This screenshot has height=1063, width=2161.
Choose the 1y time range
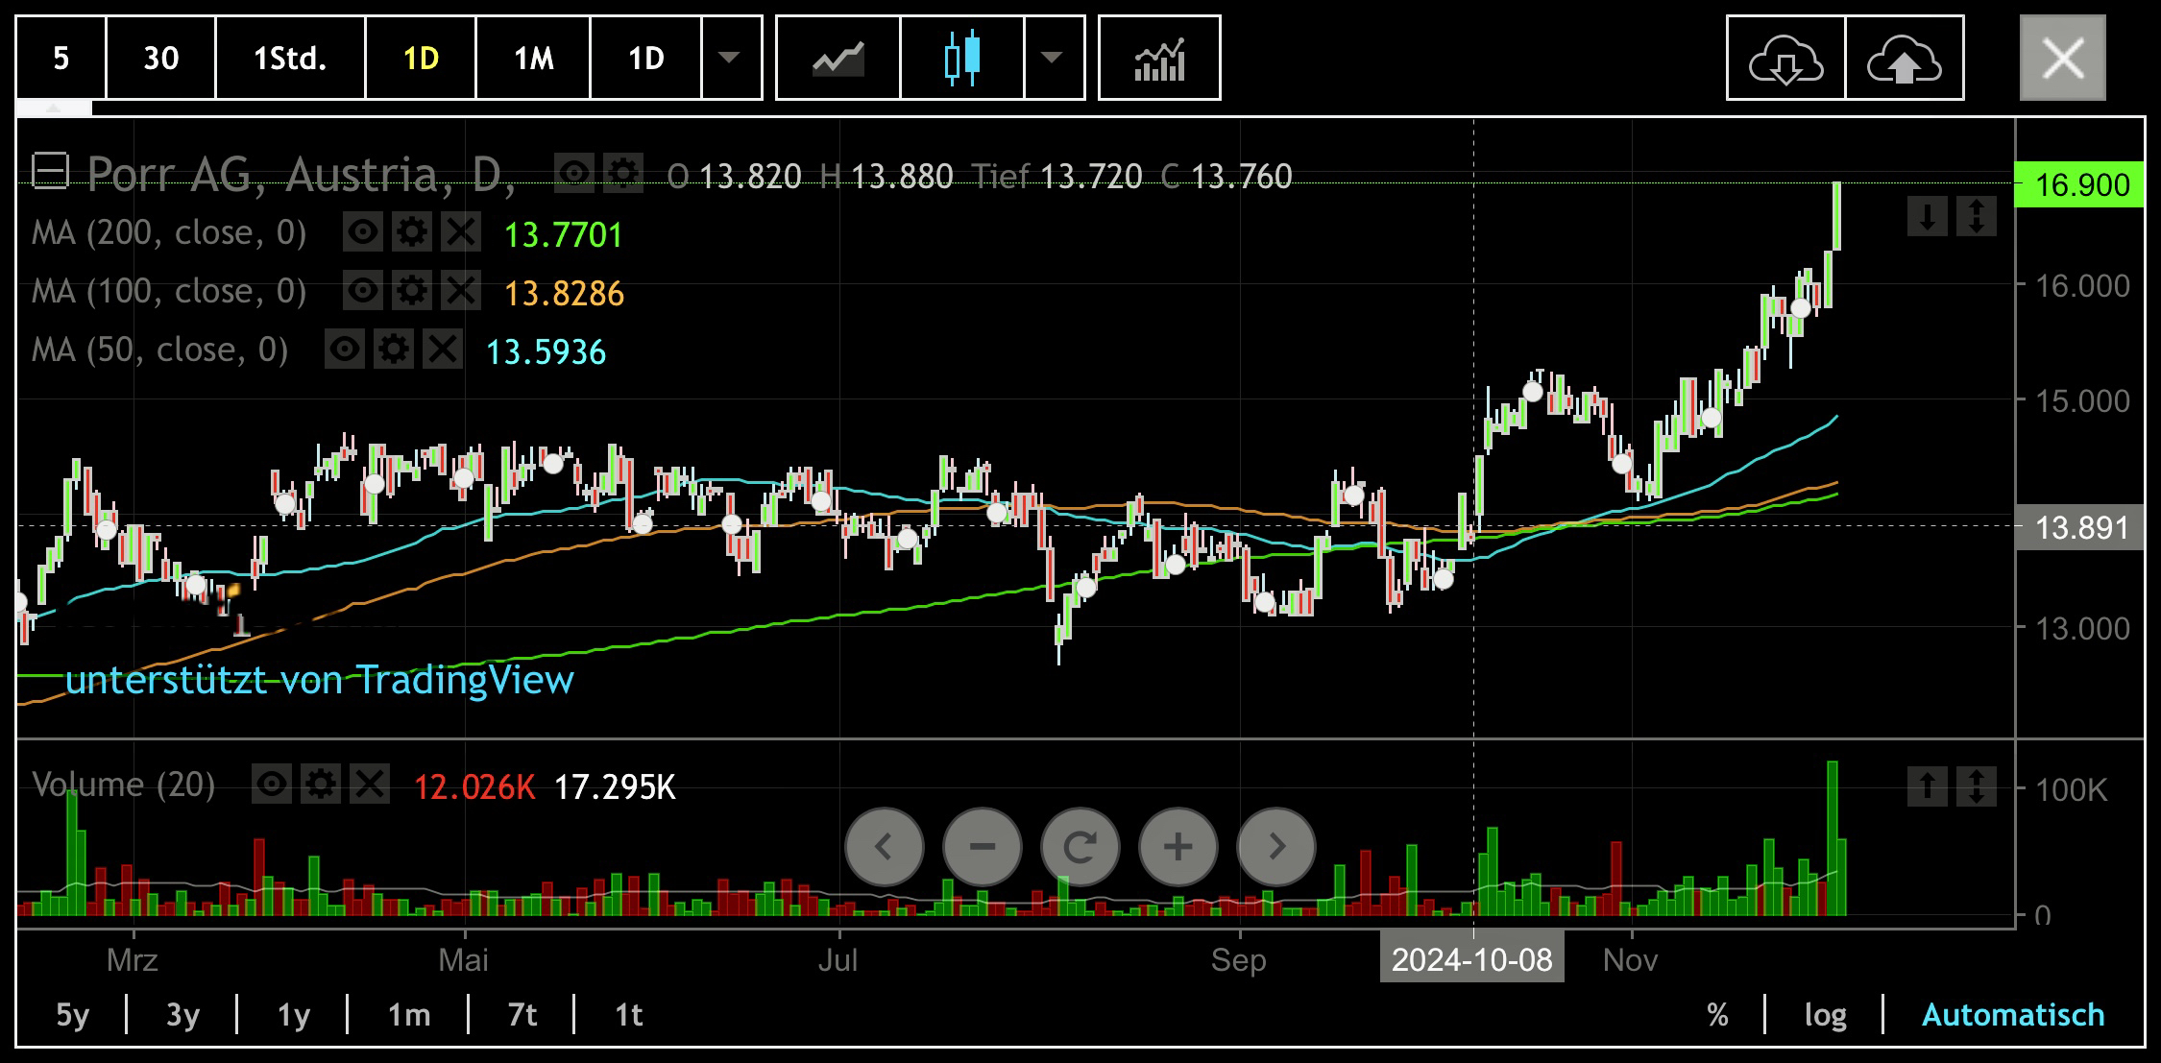tap(294, 1015)
